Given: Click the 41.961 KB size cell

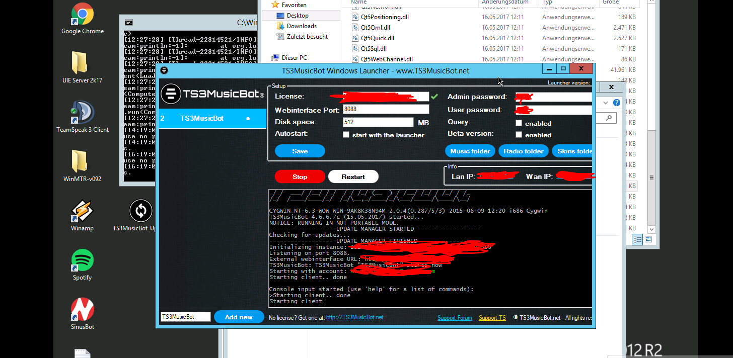Looking at the screenshot, I should click(x=623, y=70).
